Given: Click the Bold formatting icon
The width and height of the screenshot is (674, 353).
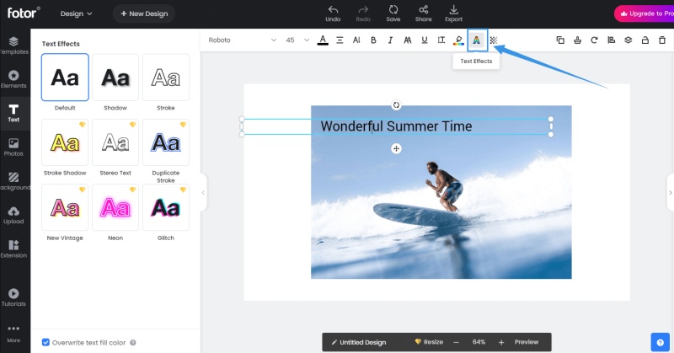Looking at the screenshot, I should tap(373, 40).
